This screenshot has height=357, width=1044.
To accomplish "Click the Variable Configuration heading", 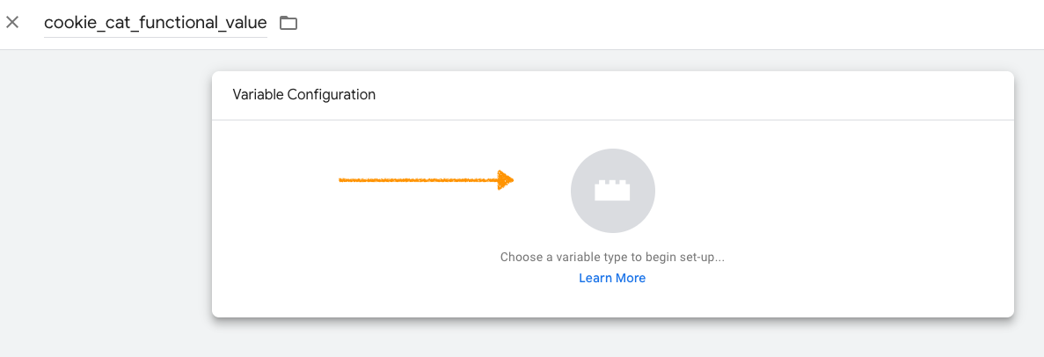I will [x=303, y=94].
